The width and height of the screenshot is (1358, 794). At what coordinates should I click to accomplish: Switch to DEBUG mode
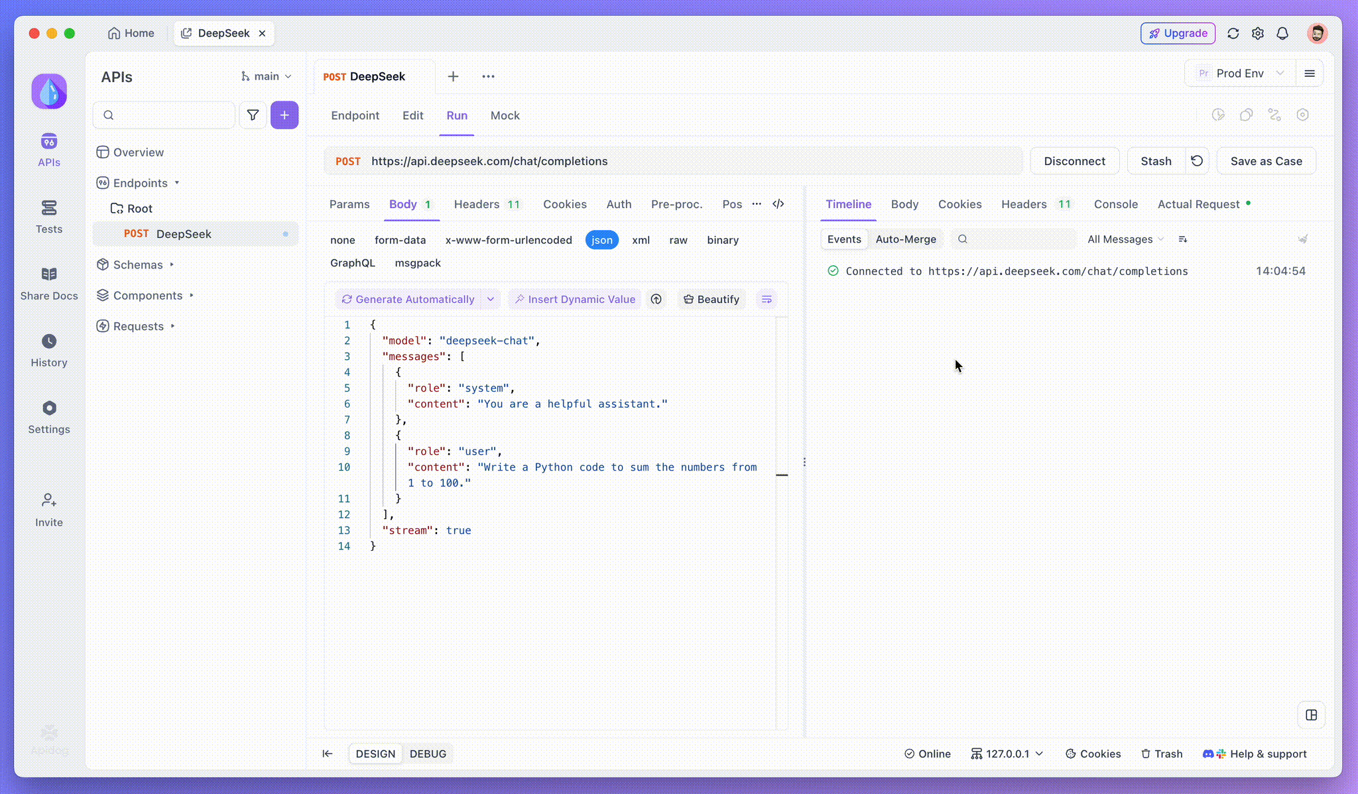[428, 754]
